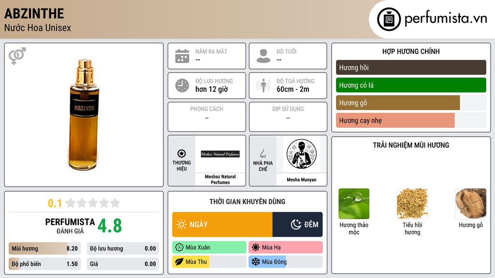The height and width of the screenshot is (278, 495).
Task: Click the sillage icon for Độ toả hương
Action: [x=263, y=85]
